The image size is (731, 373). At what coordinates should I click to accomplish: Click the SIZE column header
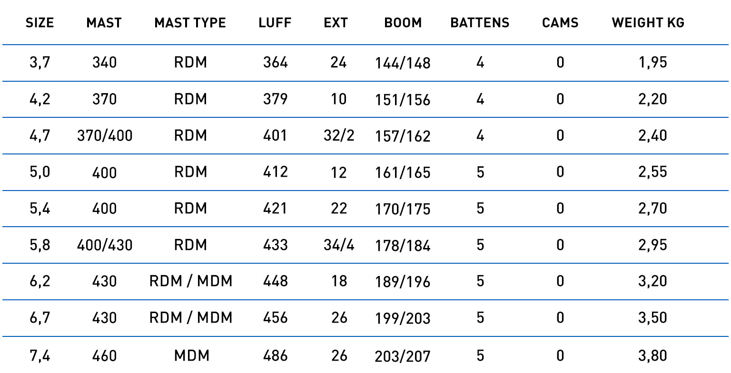coord(40,23)
